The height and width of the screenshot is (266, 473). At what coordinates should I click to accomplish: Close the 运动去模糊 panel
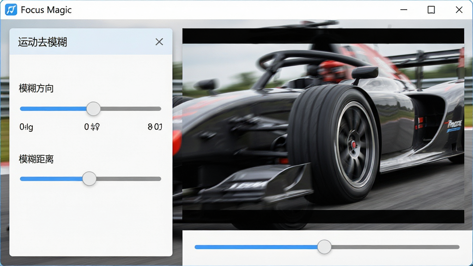(x=159, y=42)
